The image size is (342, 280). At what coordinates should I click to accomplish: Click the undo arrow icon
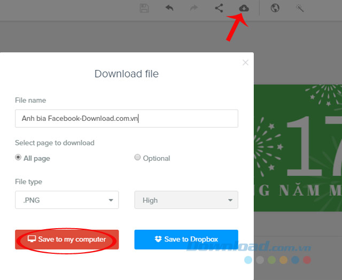pyautogui.click(x=169, y=8)
